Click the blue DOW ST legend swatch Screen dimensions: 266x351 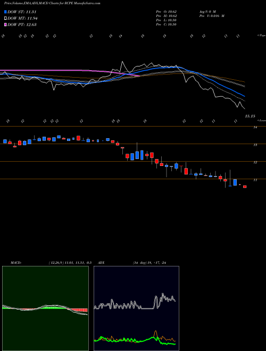tap(6, 12)
